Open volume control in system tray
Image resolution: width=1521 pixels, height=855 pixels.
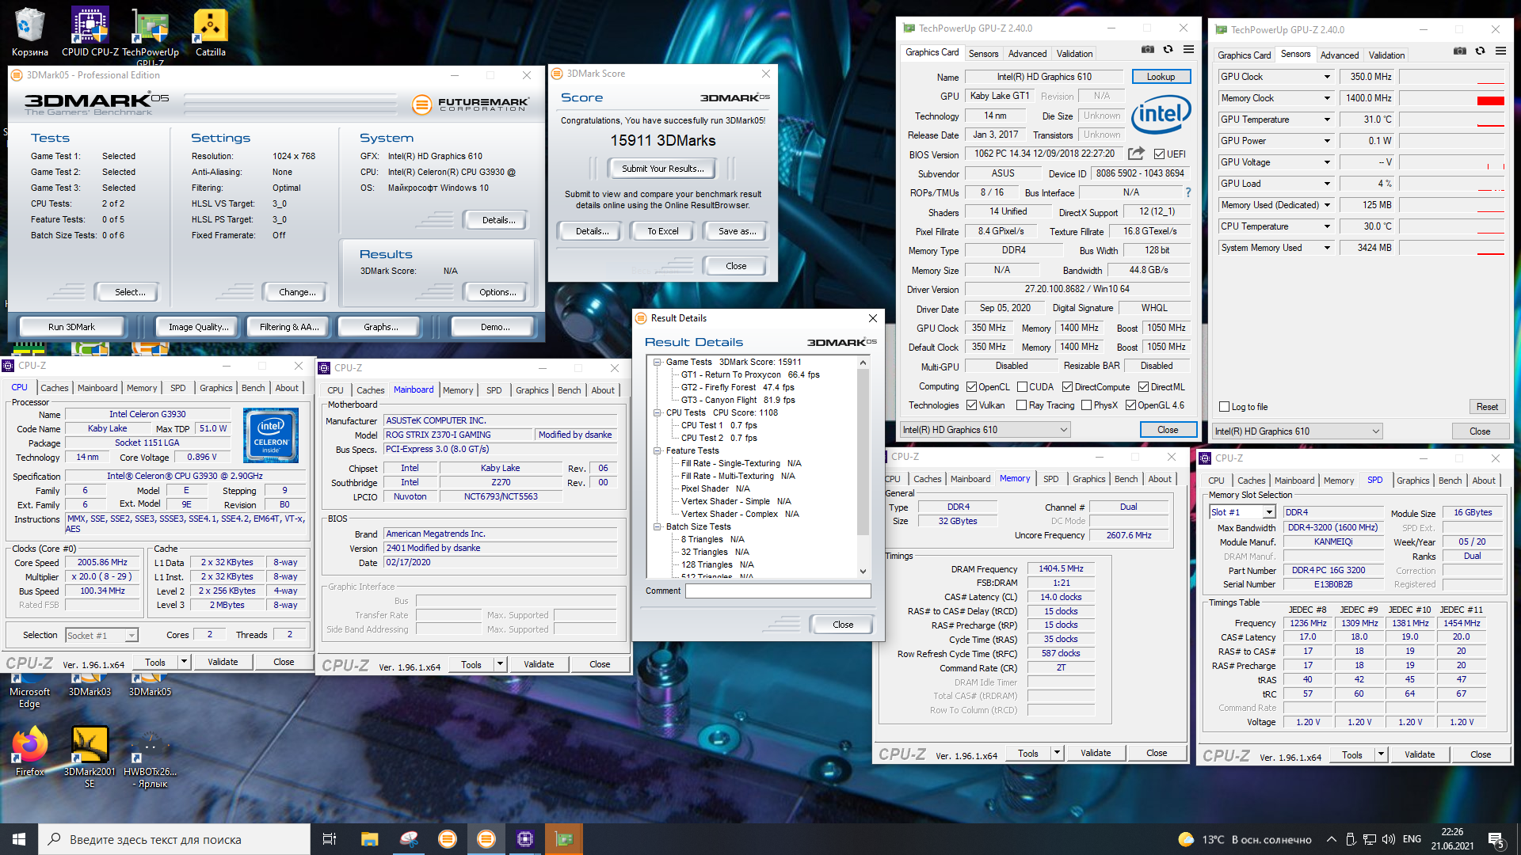tap(1389, 839)
